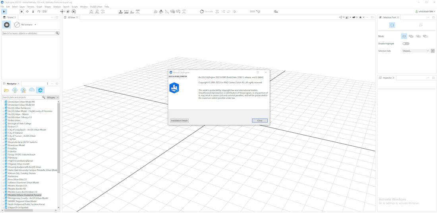
Task: Click the Close button in About dialog
Action: tap(260, 120)
